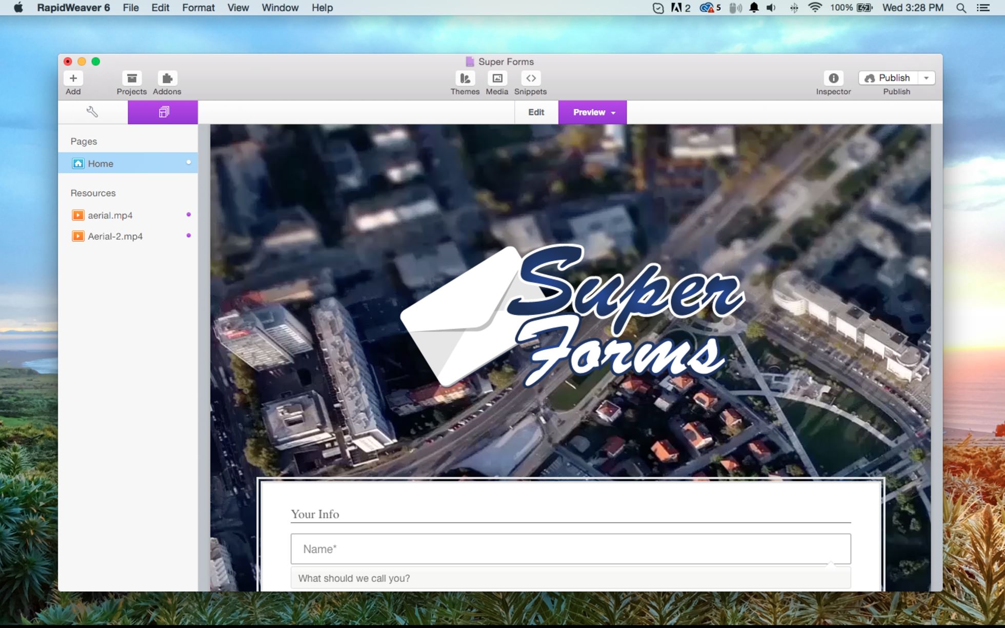Open the Help menu
Viewport: 1005px width, 628px height.
[322, 8]
